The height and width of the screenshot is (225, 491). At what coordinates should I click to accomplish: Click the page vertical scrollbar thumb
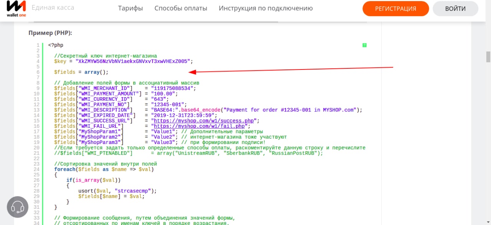[488, 56]
